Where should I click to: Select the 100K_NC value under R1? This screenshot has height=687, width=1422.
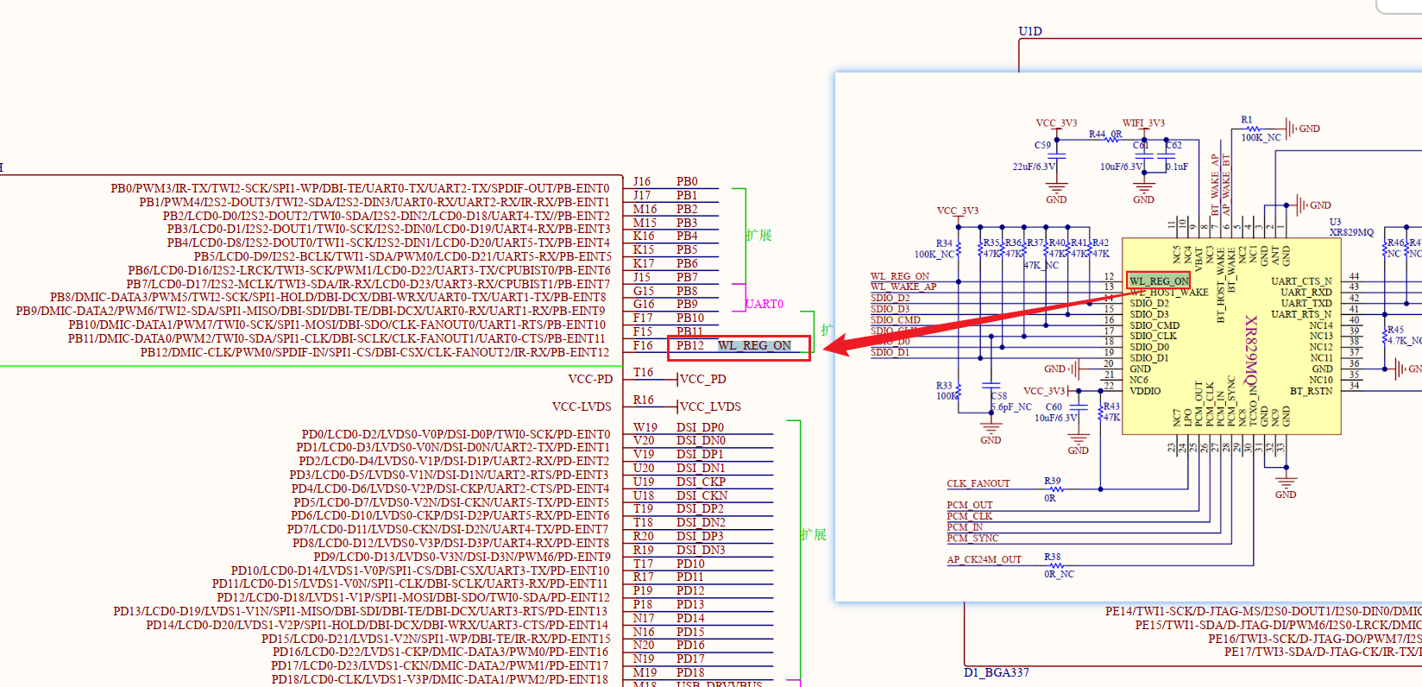[1262, 137]
